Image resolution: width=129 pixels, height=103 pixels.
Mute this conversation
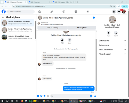[109, 33]
